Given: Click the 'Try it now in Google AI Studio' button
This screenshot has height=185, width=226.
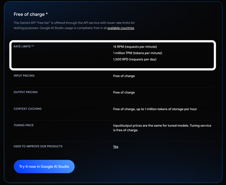Looking at the screenshot, I should point(44,166).
